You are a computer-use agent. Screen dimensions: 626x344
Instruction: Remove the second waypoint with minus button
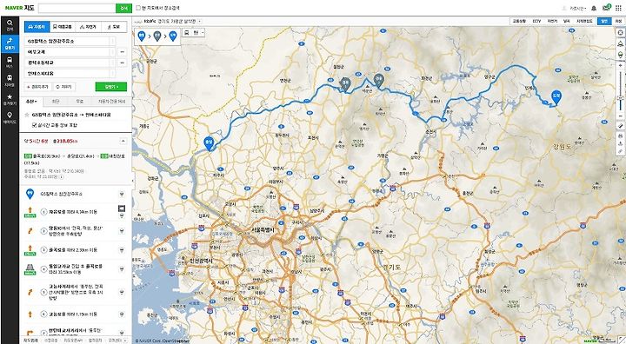click(x=123, y=63)
